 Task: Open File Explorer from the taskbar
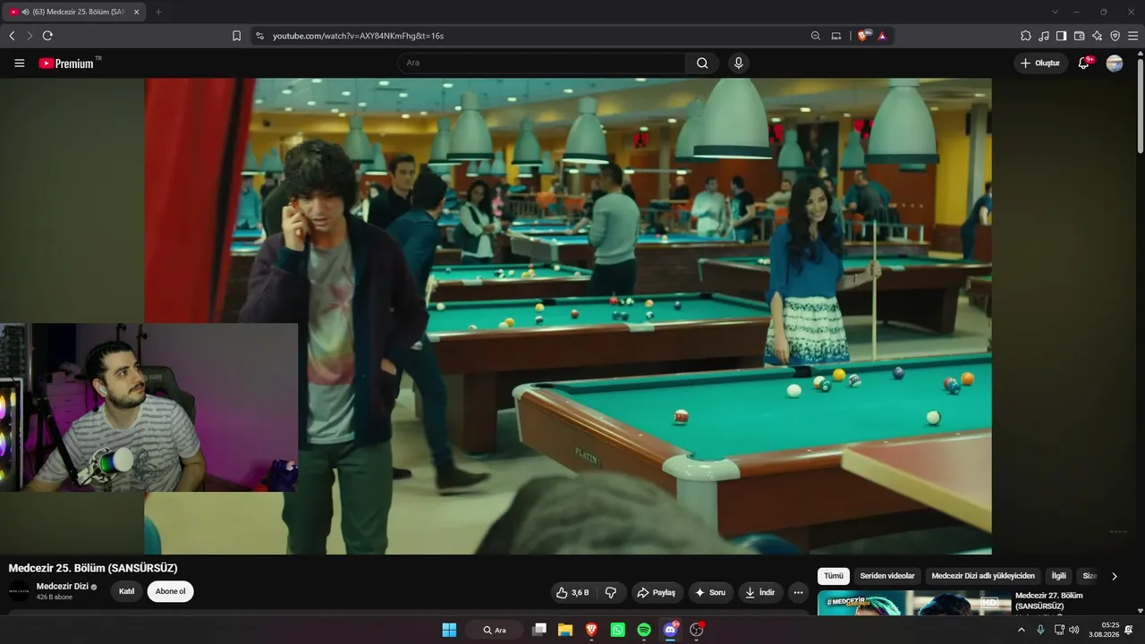(565, 630)
